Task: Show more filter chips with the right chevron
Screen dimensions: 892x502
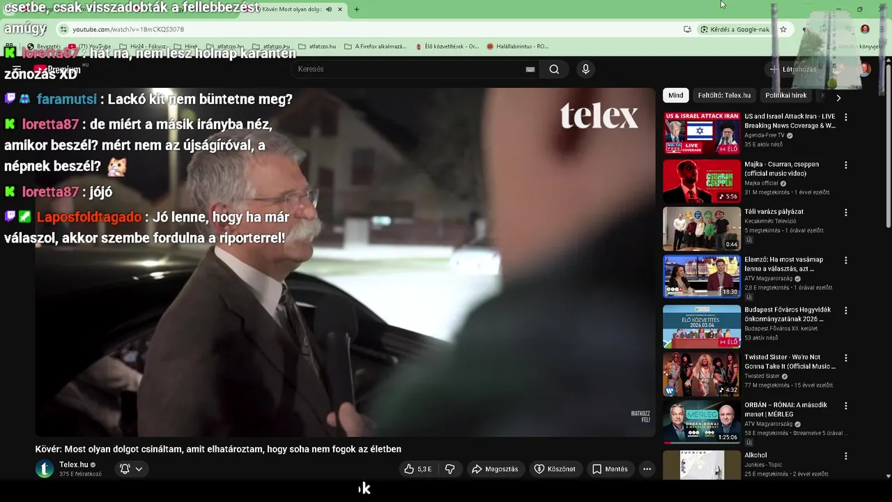Action: (838, 98)
